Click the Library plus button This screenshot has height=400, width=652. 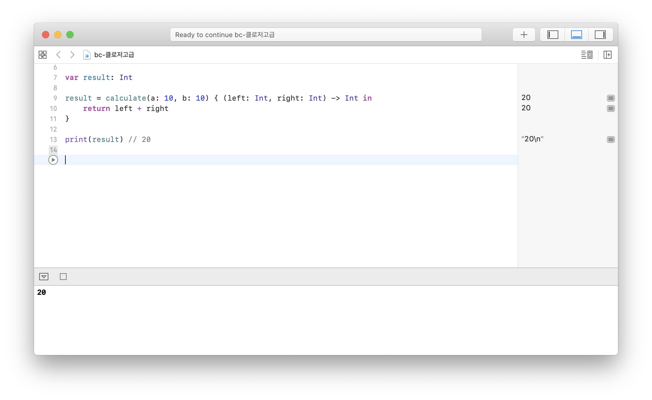click(x=524, y=35)
